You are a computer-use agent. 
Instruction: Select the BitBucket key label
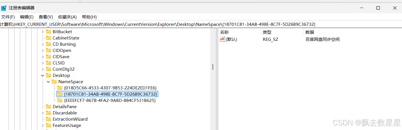[x=62, y=32]
